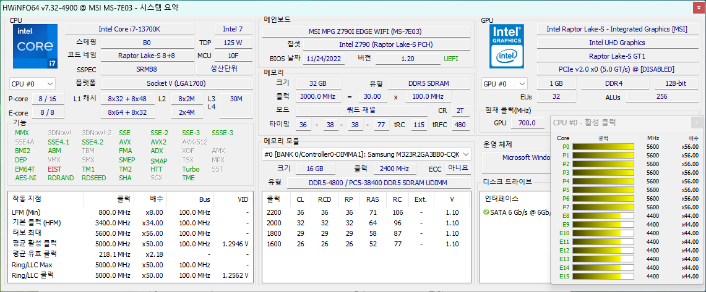Click the 1600 row in memory timings table
Screen dimensions: 706x292
click(366, 244)
